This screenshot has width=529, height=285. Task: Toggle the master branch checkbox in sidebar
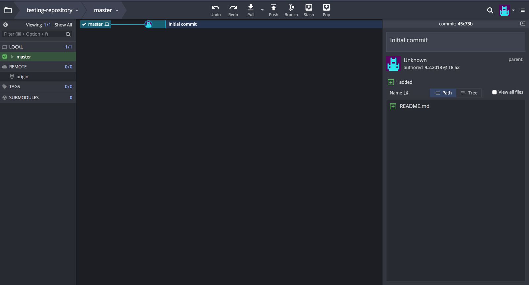click(x=5, y=57)
